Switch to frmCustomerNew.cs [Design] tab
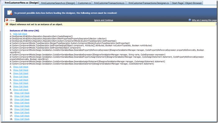 21,3
